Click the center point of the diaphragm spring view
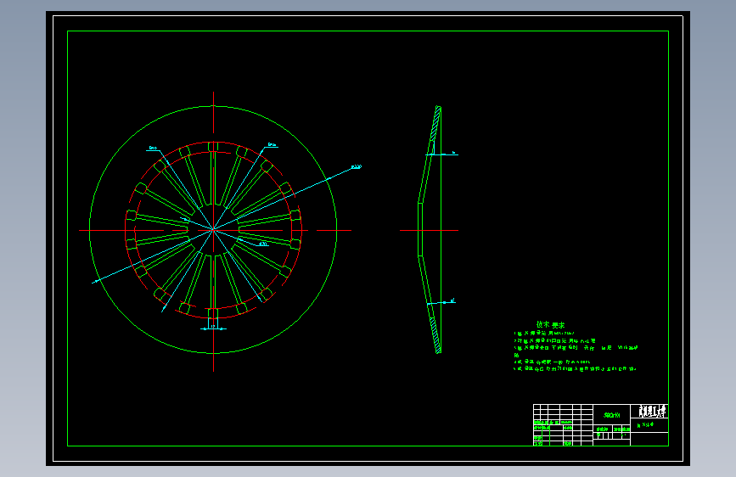Viewport: 736px width, 477px height. click(x=214, y=230)
